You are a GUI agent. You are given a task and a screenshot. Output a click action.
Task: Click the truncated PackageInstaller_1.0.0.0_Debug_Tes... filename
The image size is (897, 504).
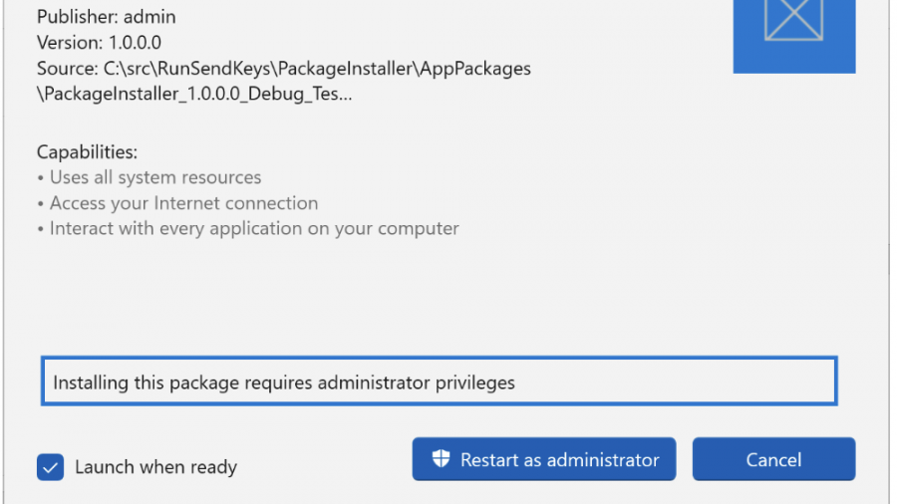pyautogui.click(x=194, y=95)
